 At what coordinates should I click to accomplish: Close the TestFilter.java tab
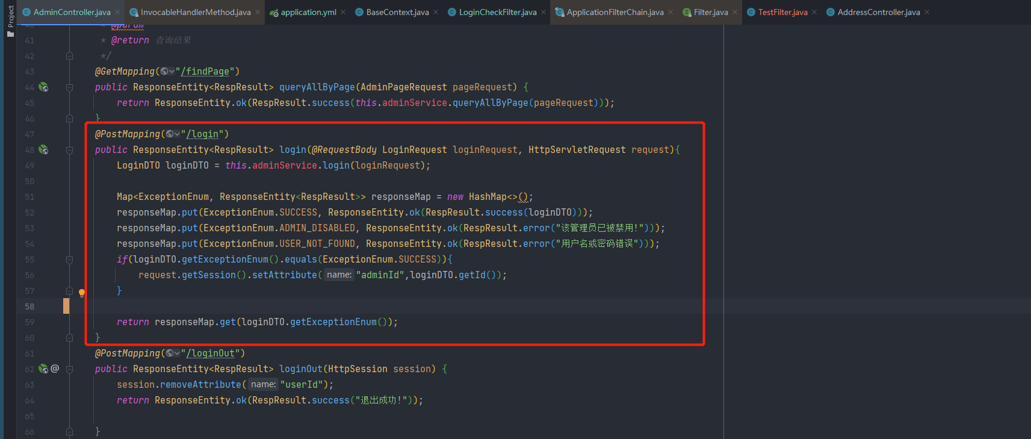pos(814,13)
